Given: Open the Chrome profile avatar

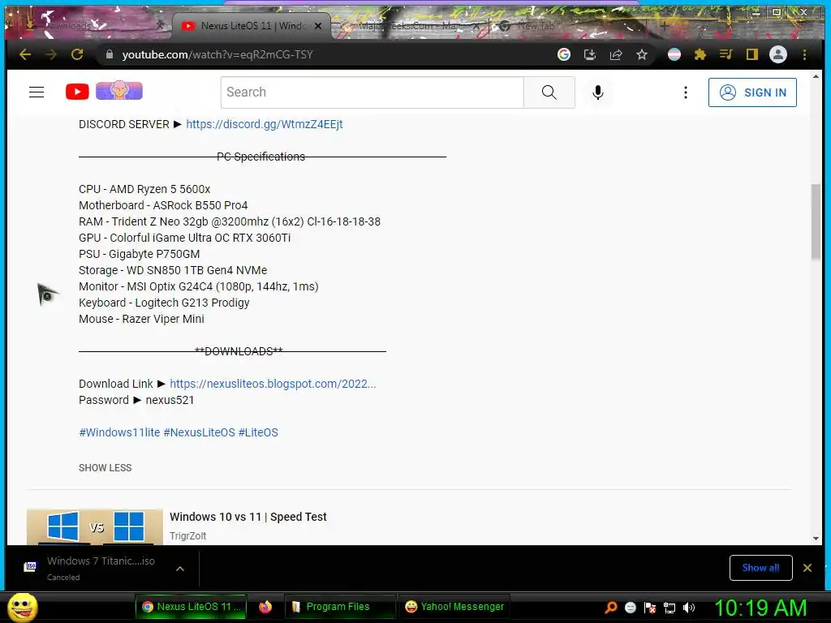Looking at the screenshot, I should click(x=778, y=54).
